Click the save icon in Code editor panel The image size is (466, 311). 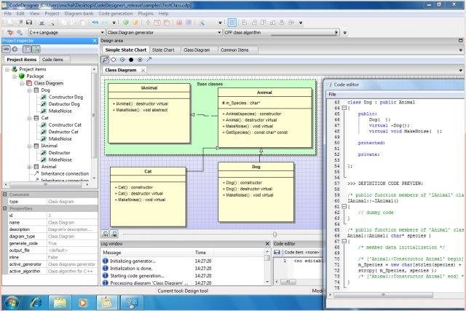click(x=277, y=252)
